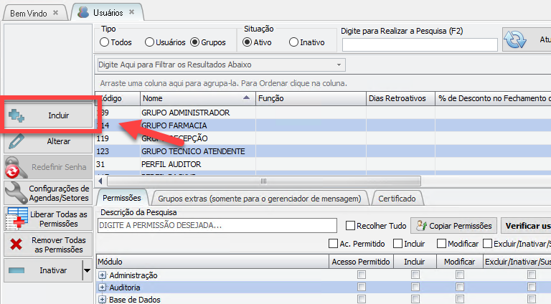Click the Incluir plus icon button
The height and width of the screenshot is (304, 551).
click(x=18, y=115)
